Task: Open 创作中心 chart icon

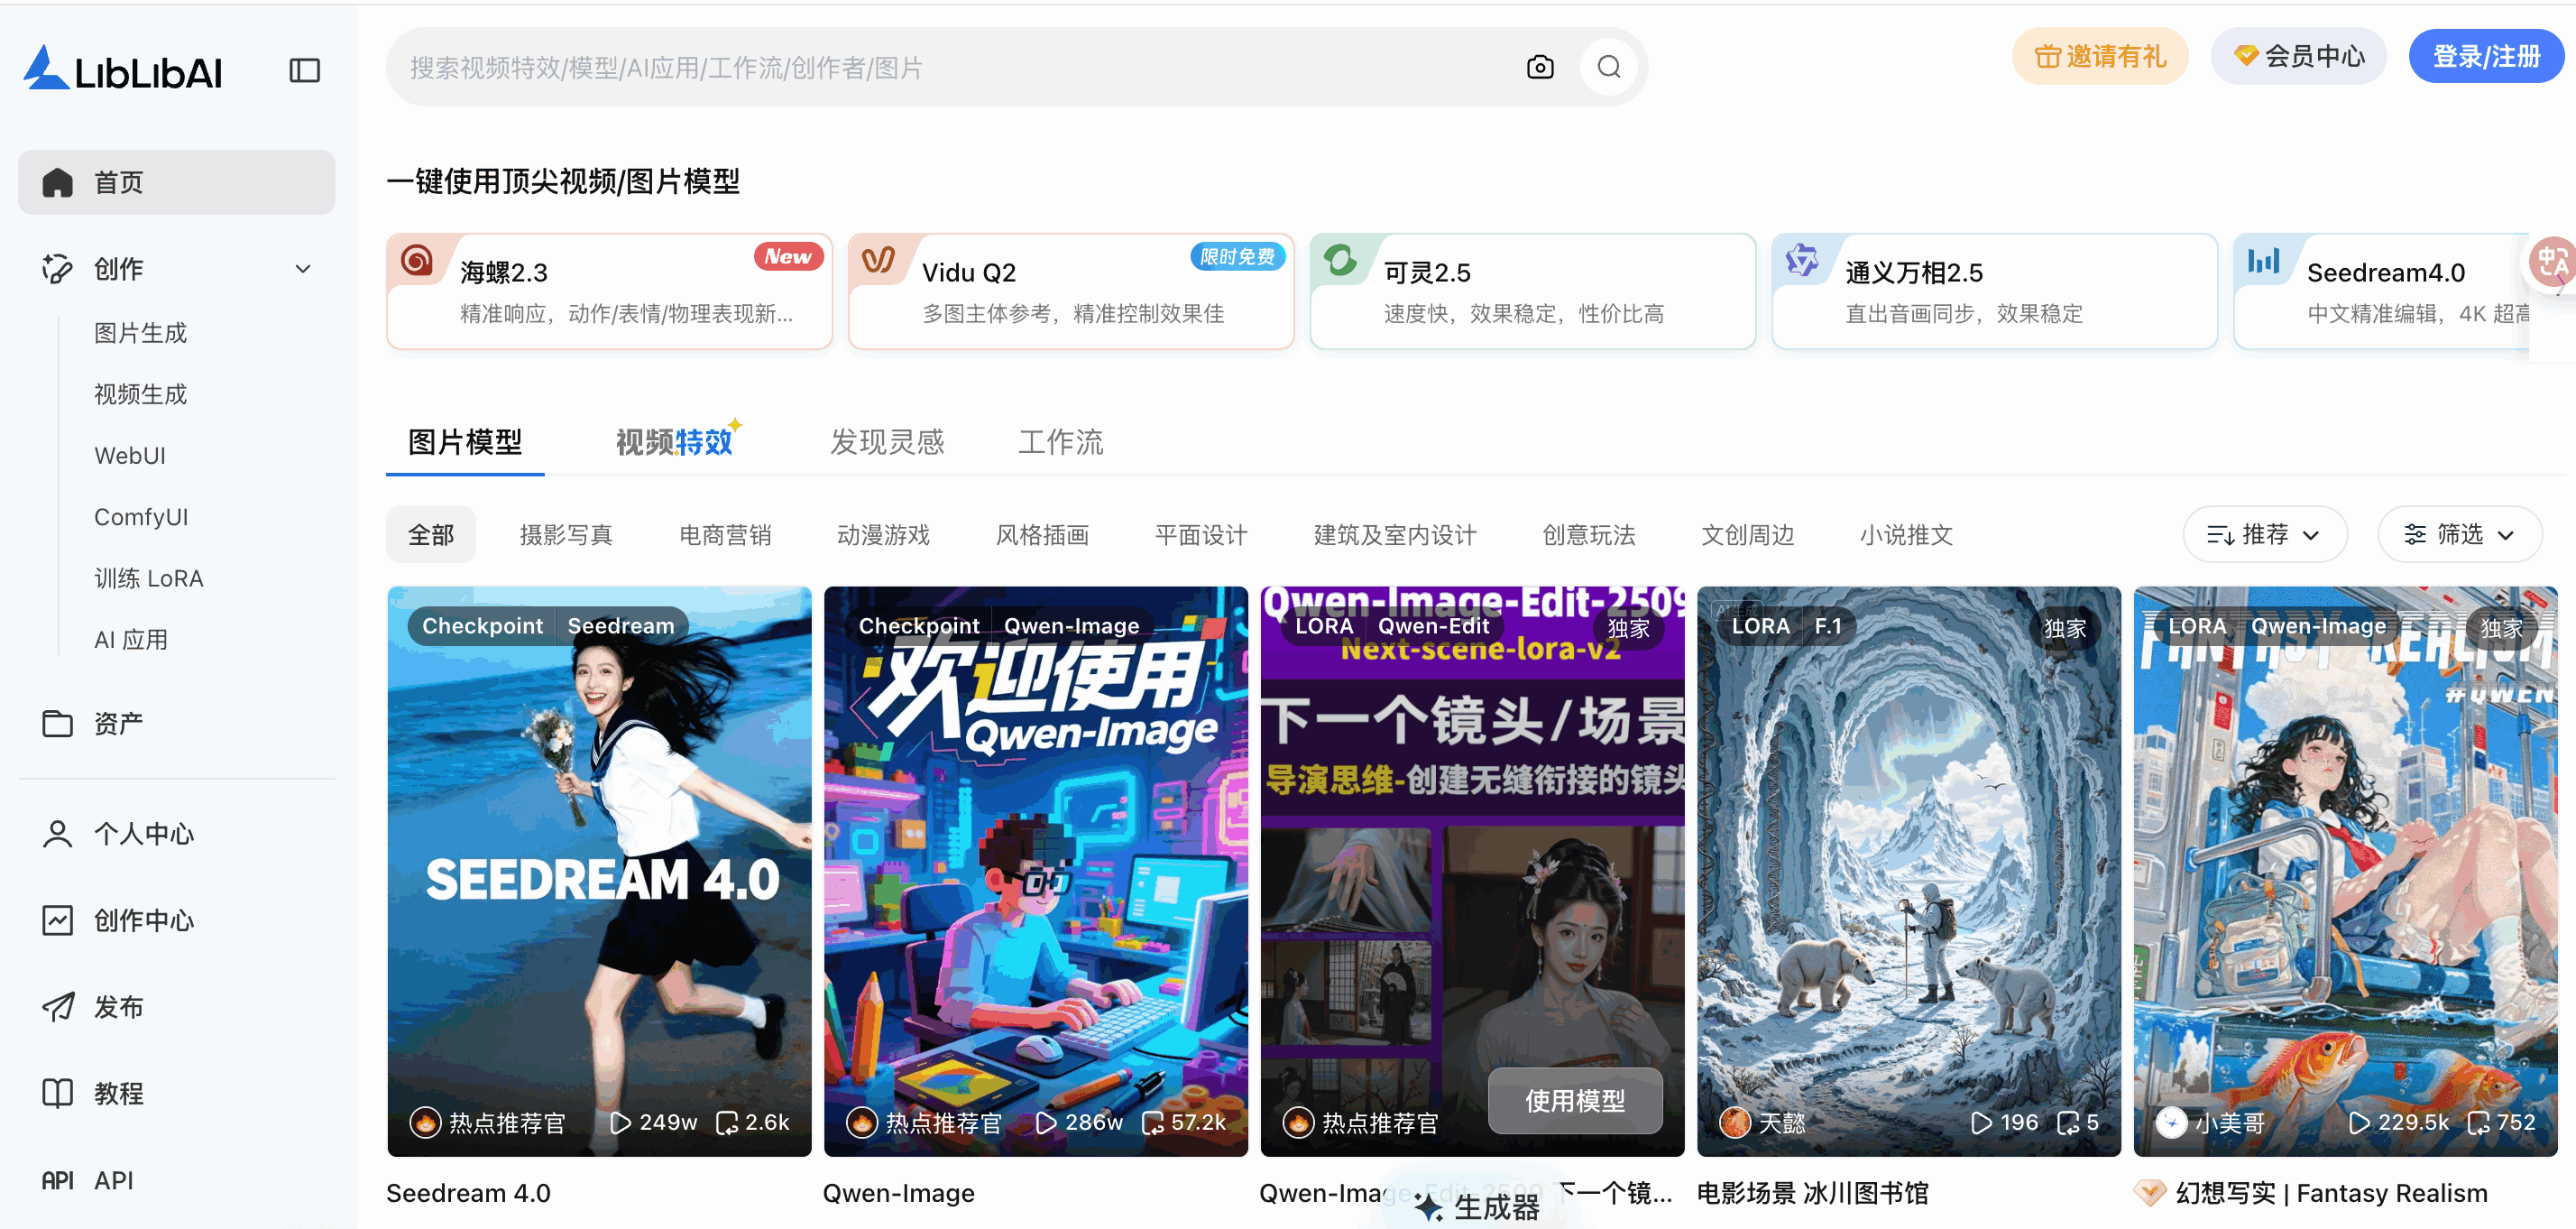Action: [x=57, y=920]
